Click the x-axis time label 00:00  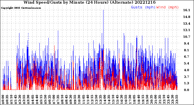tap(3, 99)
